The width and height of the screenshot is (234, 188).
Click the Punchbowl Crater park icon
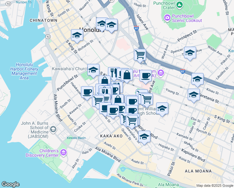(x=179, y=5)
